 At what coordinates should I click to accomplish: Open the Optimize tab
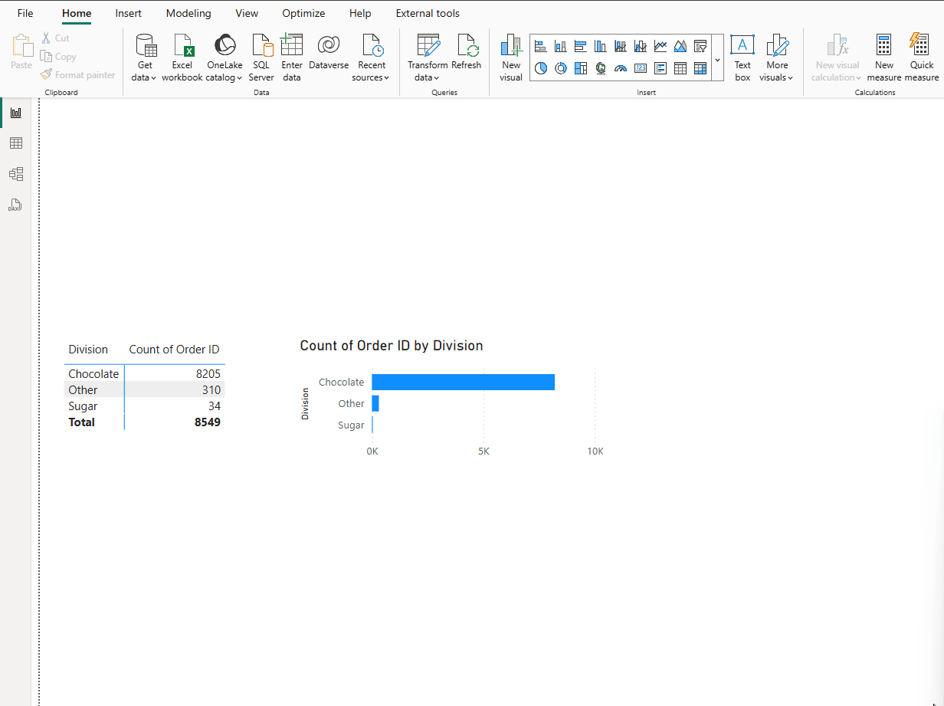point(303,13)
